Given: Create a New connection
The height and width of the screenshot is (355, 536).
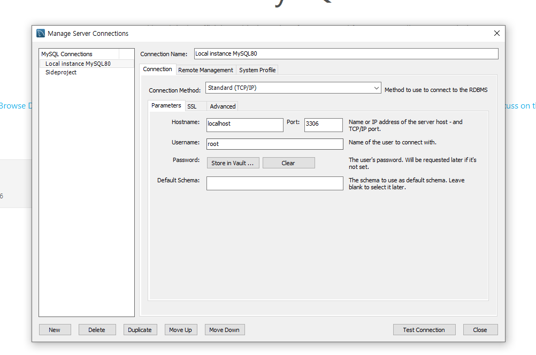Looking at the screenshot, I should pos(55,330).
